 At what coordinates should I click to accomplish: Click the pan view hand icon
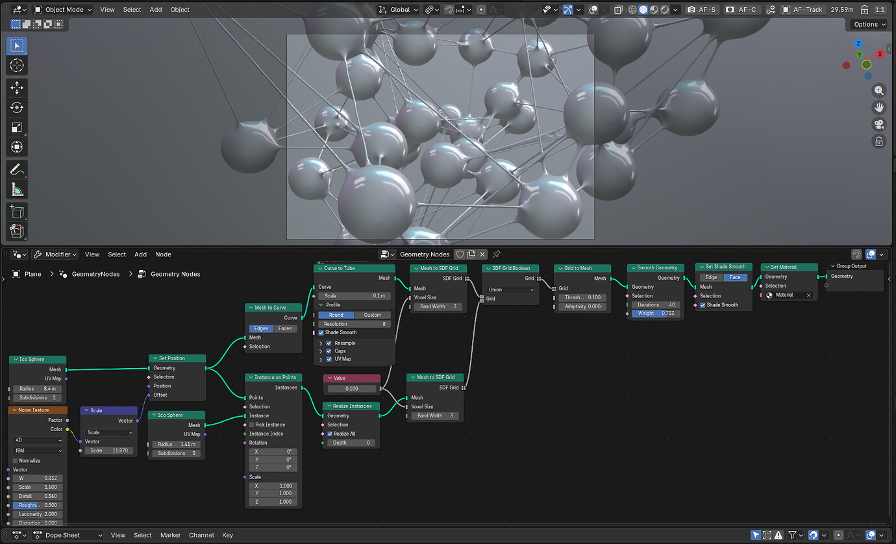[879, 107]
